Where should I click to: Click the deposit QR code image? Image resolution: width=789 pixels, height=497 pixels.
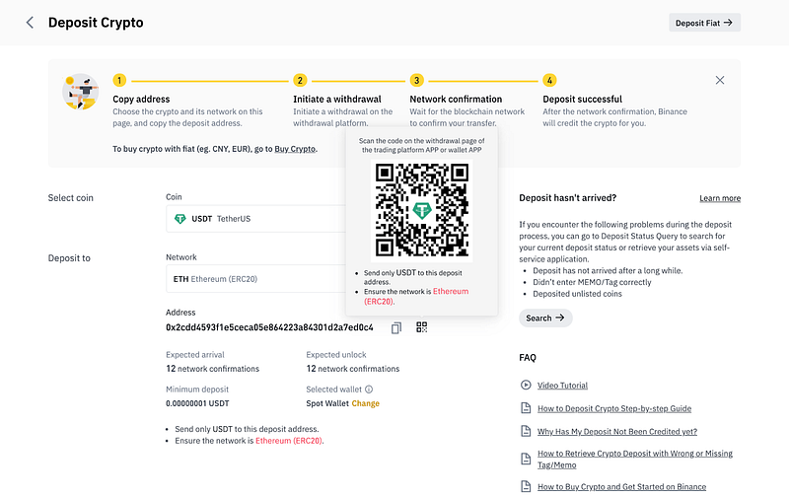point(422,210)
